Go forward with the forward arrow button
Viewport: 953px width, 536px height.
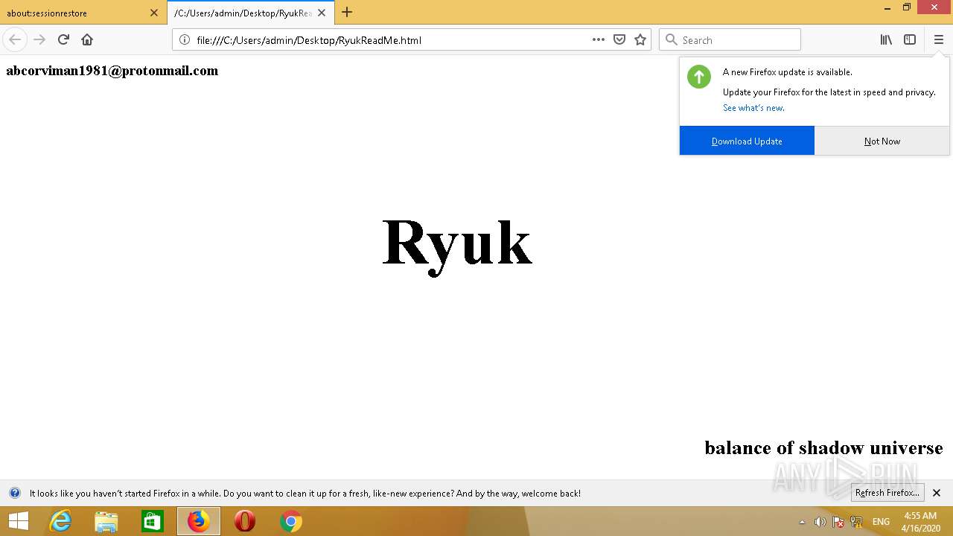[39, 39]
